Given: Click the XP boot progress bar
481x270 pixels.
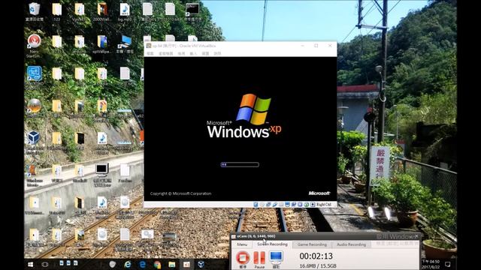Looking at the screenshot, I should tap(240, 165).
